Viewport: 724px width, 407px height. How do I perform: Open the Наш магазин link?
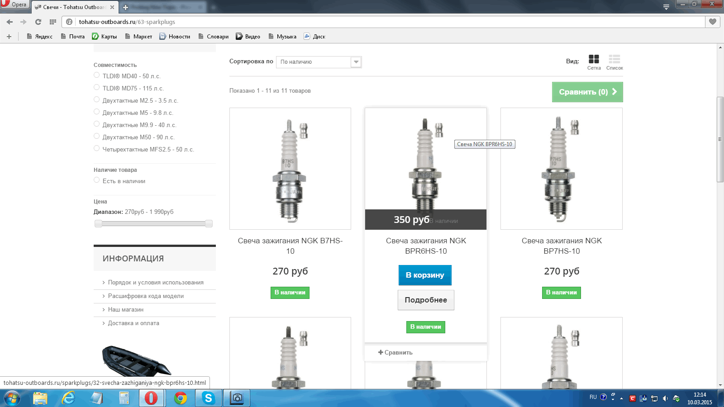[126, 309]
